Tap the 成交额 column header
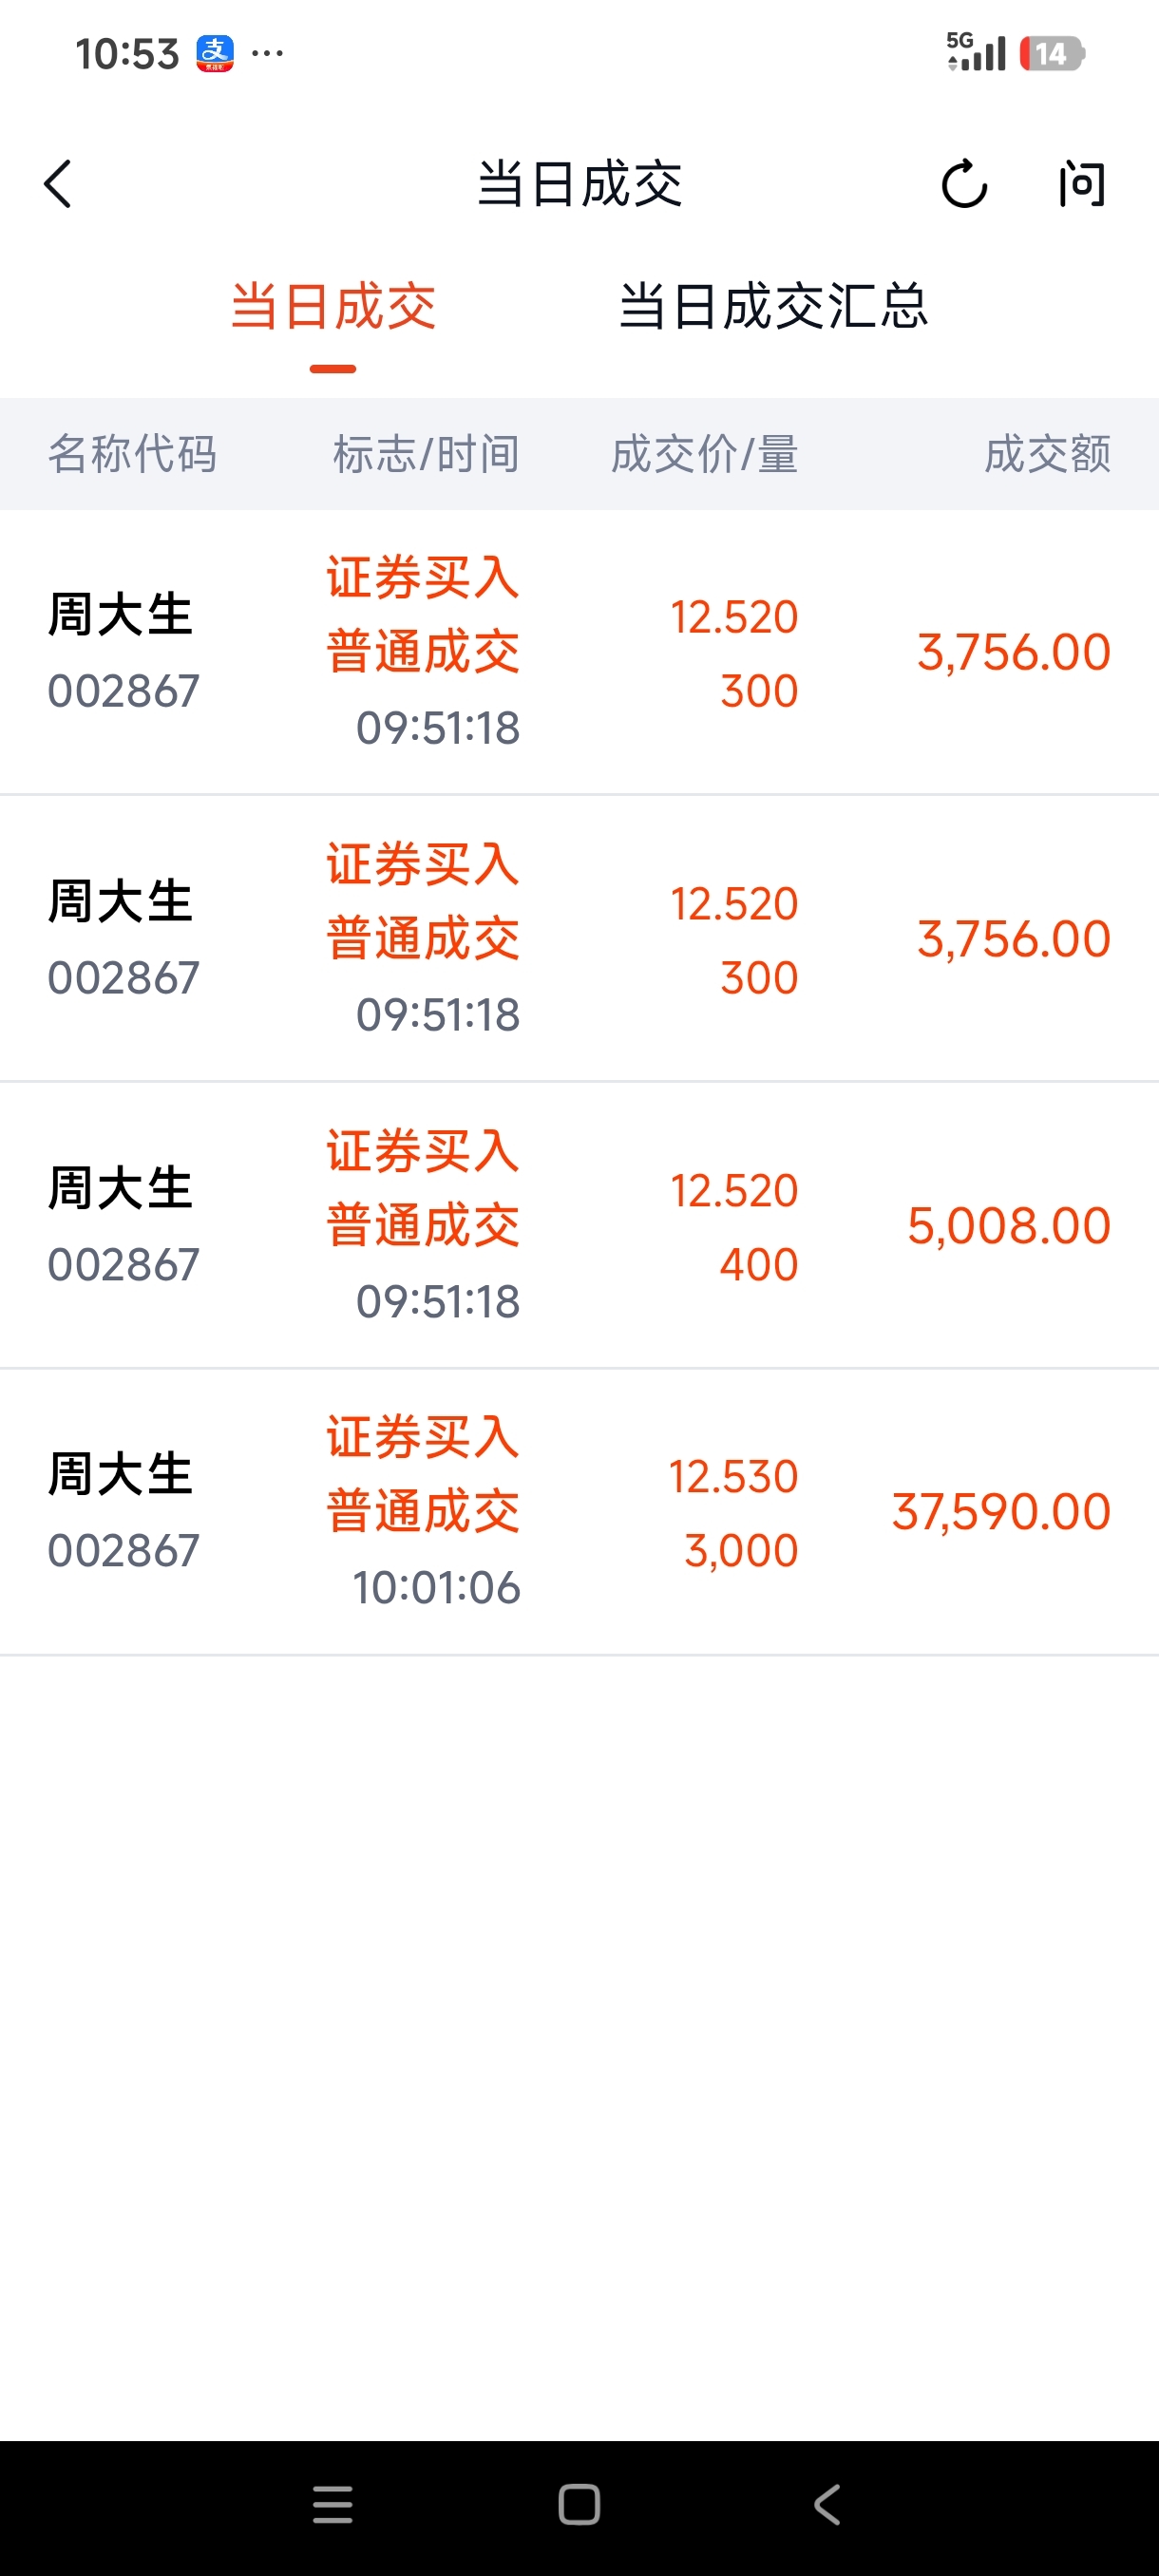The image size is (1159, 2576). [1047, 454]
